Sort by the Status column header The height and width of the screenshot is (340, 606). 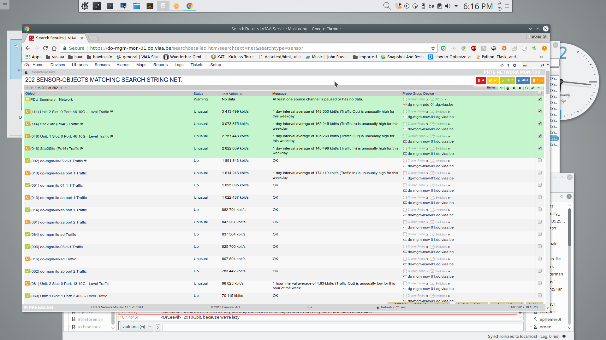(198, 93)
